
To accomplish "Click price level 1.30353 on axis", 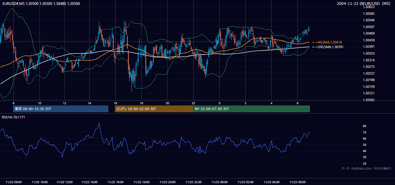I will tap(369, 53).
